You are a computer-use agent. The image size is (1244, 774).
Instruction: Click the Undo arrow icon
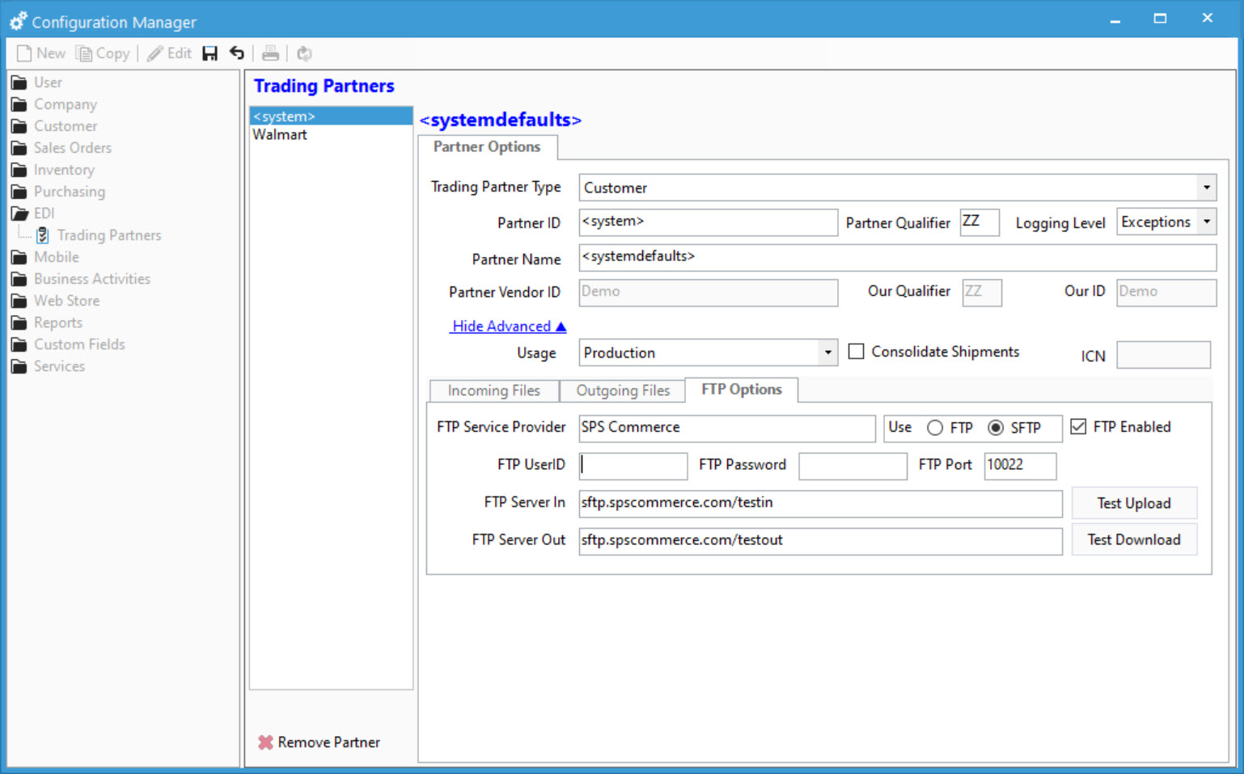pyautogui.click(x=236, y=53)
